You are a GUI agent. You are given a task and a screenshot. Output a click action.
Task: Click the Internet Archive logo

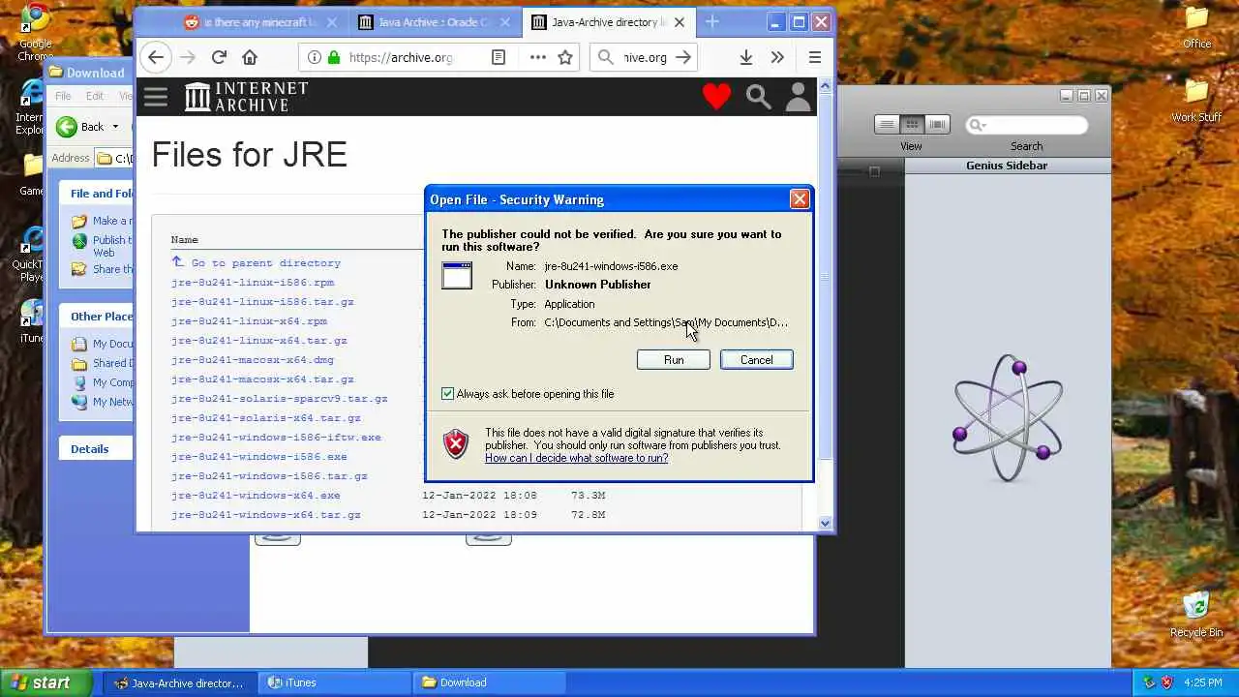click(246, 97)
